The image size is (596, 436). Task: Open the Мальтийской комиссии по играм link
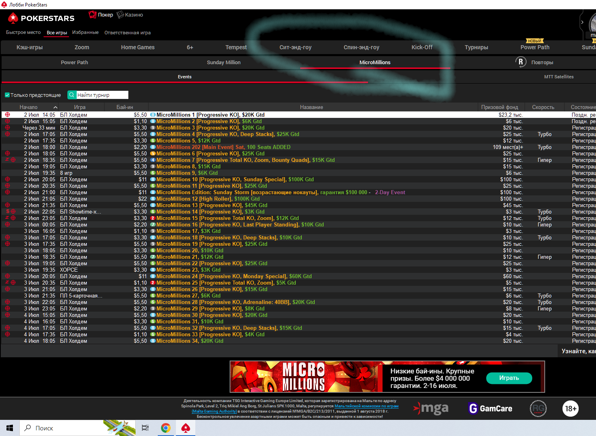[x=366, y=406]
